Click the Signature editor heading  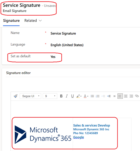(18, 73)
